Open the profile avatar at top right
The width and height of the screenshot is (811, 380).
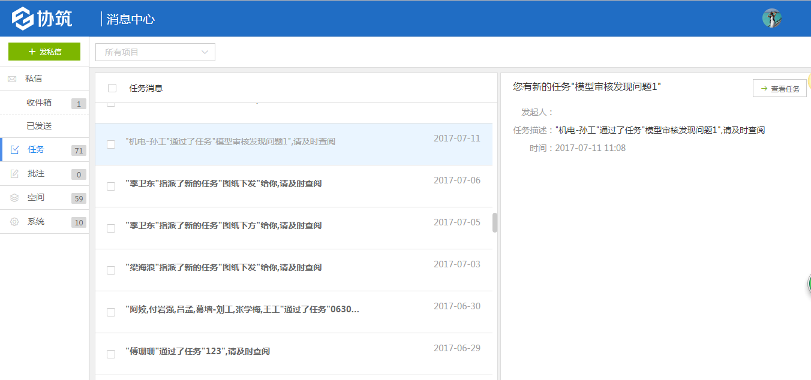[772, 18]
